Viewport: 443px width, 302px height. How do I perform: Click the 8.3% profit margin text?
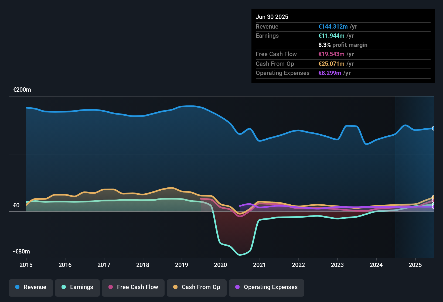(x=343, y=45)
